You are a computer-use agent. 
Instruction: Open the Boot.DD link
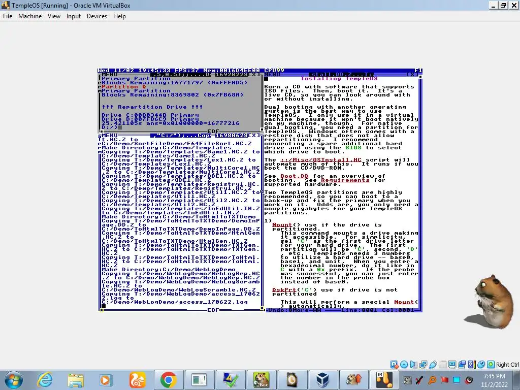[x=295, y=176]
